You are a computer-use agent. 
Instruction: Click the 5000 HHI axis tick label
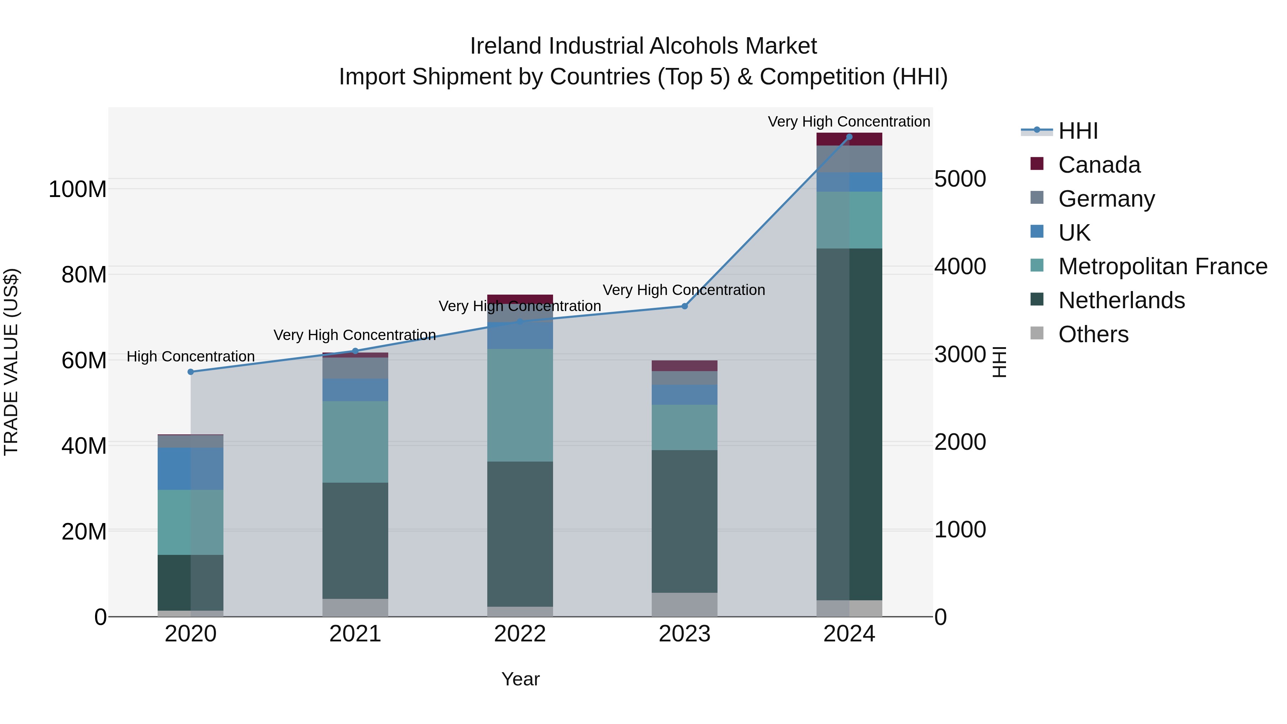click(960, 179)
